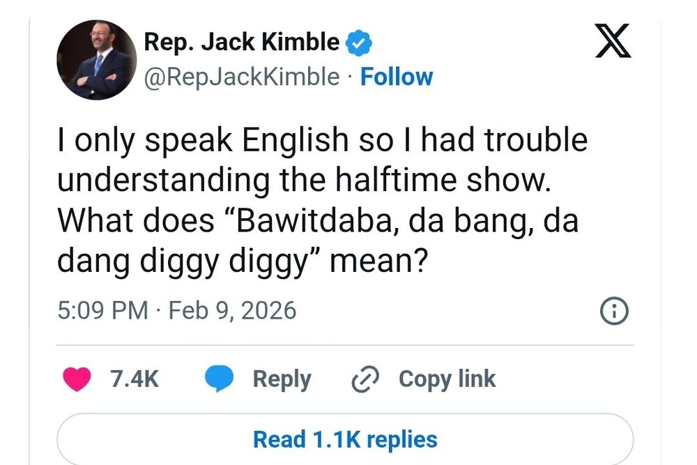Click the Reply label
697x465 pixels.
(x=282, y=380)
